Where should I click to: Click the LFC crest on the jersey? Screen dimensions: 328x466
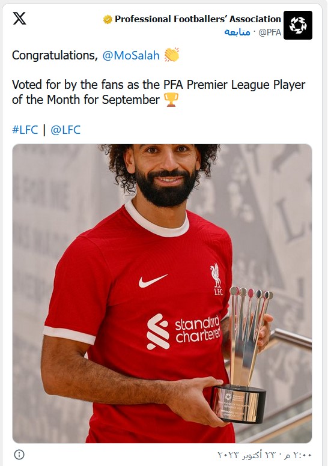[217, 279]
